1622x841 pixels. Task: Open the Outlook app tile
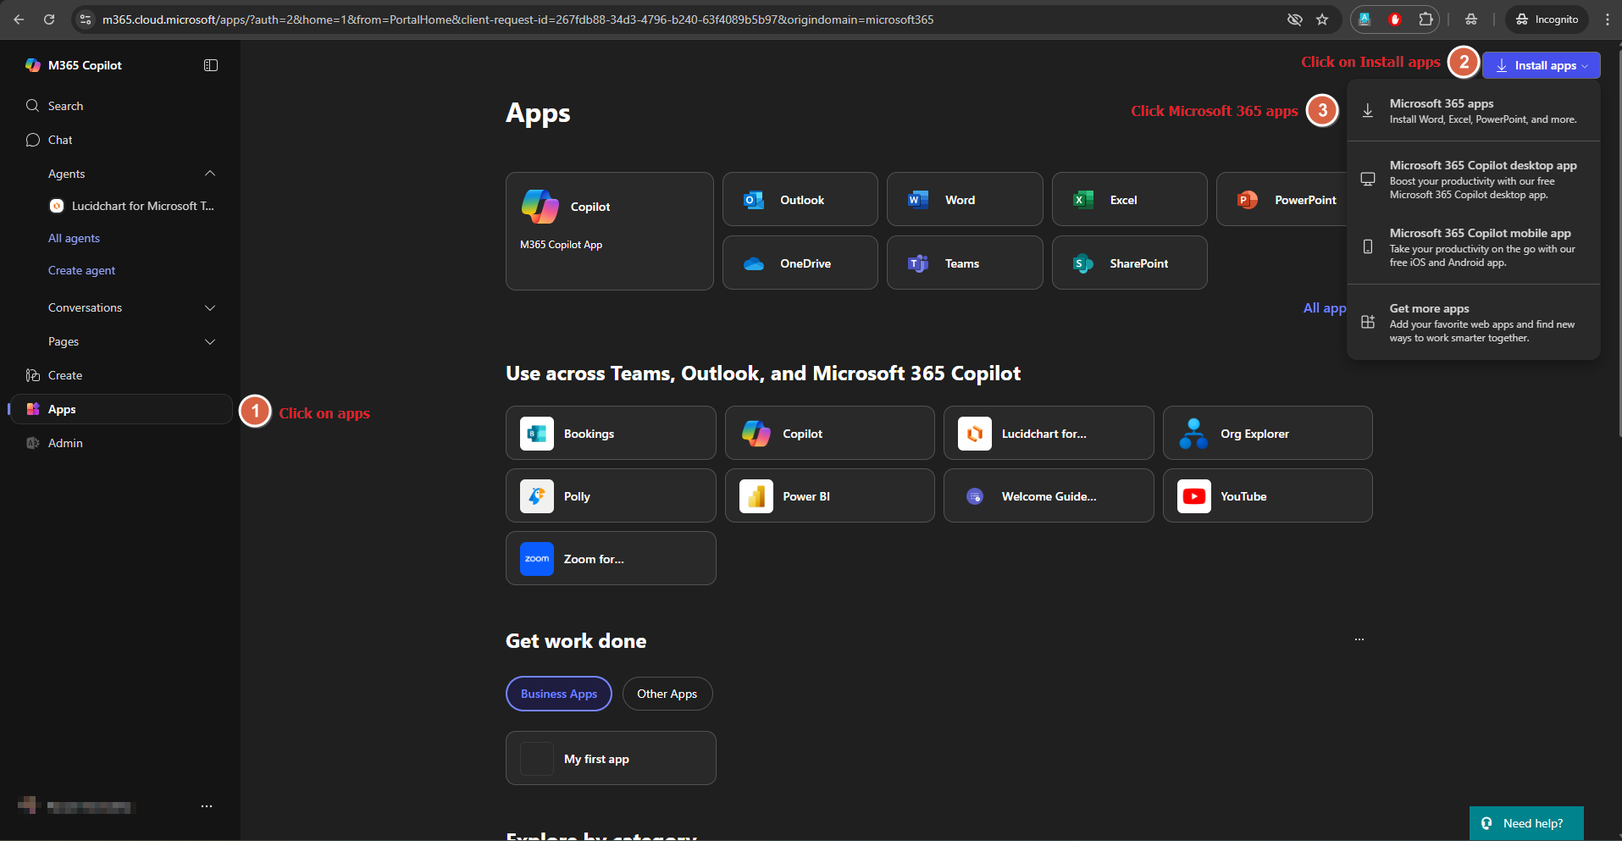coord(800,200)
